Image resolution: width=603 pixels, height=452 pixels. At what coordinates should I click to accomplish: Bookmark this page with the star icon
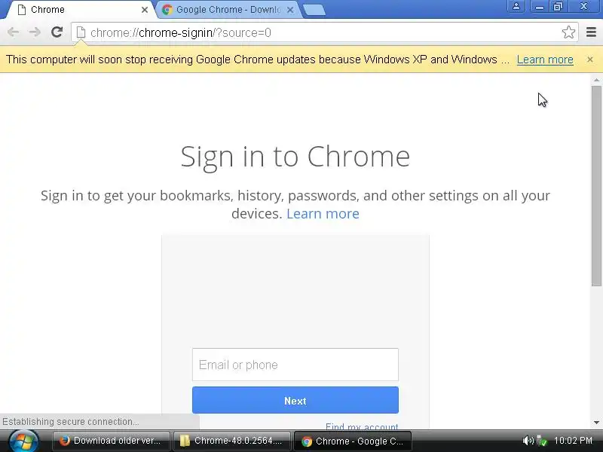click(x=568, y=32)
